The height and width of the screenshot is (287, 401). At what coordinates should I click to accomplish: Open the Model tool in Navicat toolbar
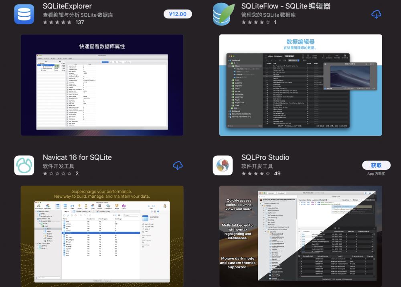(116, 206)
